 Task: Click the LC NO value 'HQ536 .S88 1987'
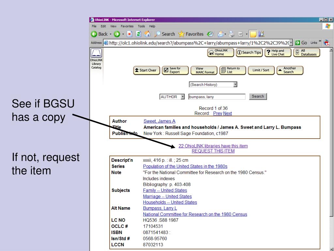pos(160,220)
